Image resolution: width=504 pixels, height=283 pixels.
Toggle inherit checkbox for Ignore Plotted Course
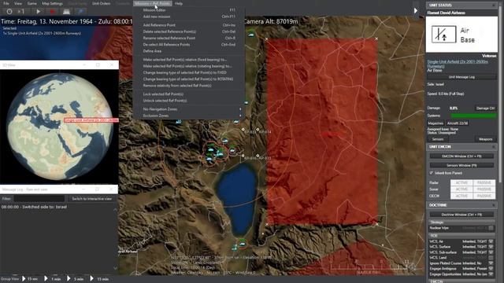[491, 263]
